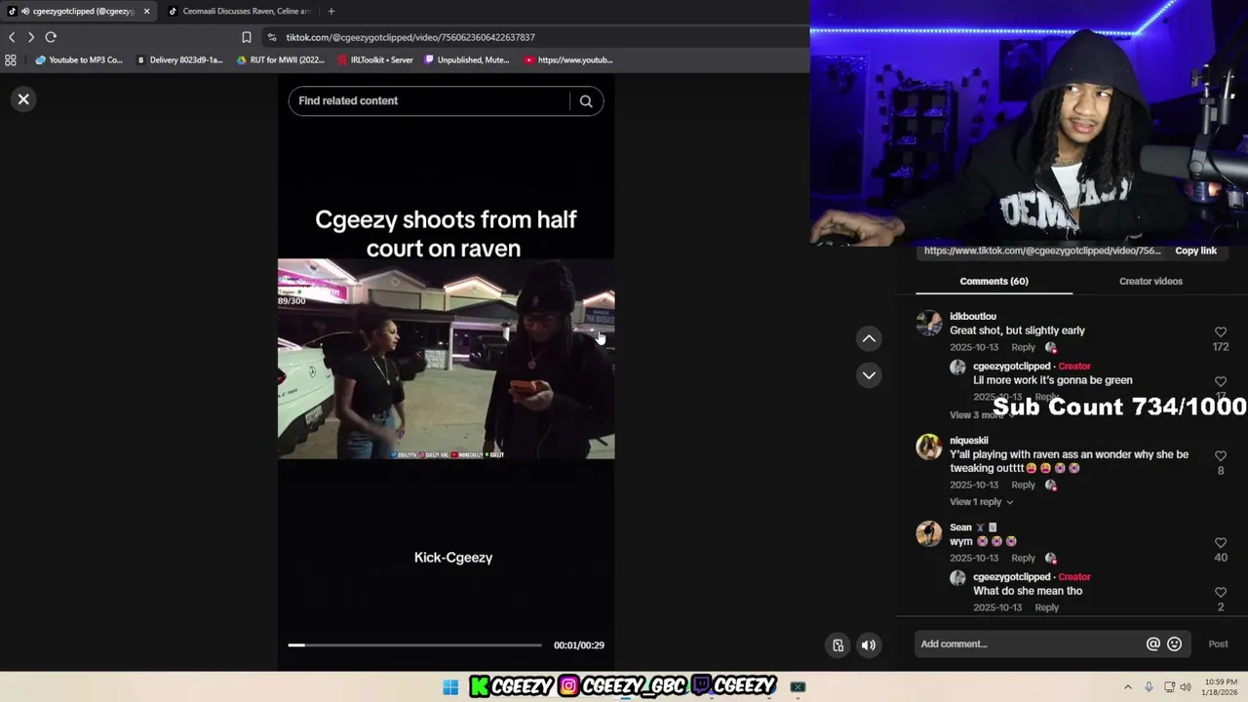Open Unpublished, Mute... Twitch bookmark
Image resolution: width=1248 pixels, height=702 pixels.
pyautogui.click(x=467, y=59)
